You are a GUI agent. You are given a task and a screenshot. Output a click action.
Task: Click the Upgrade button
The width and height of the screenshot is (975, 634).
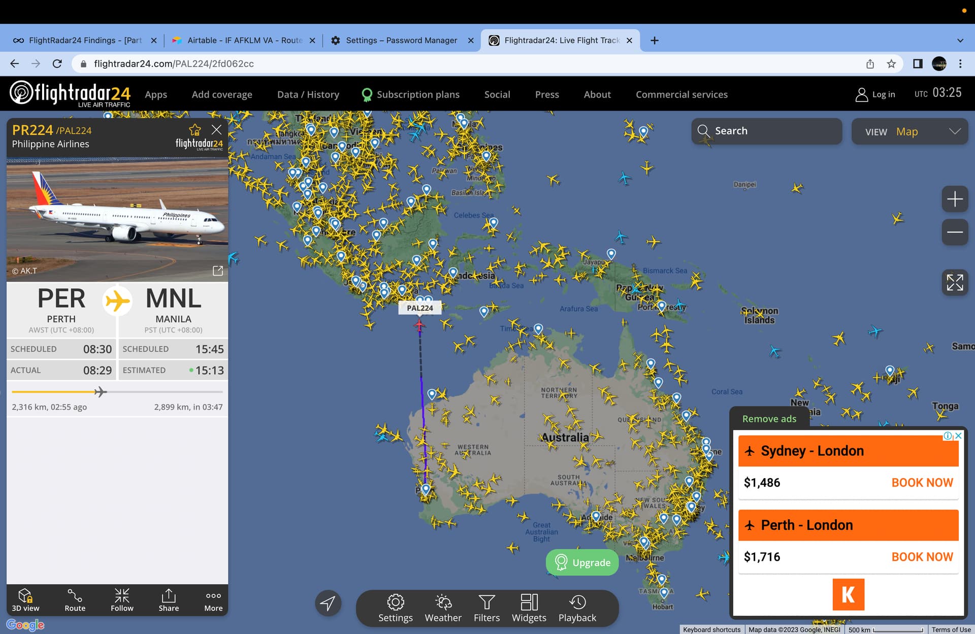582,562
